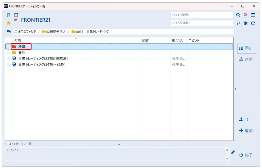262x168 pixels.
Task: Click the red magnifier search icon
Action: (245, 15)
